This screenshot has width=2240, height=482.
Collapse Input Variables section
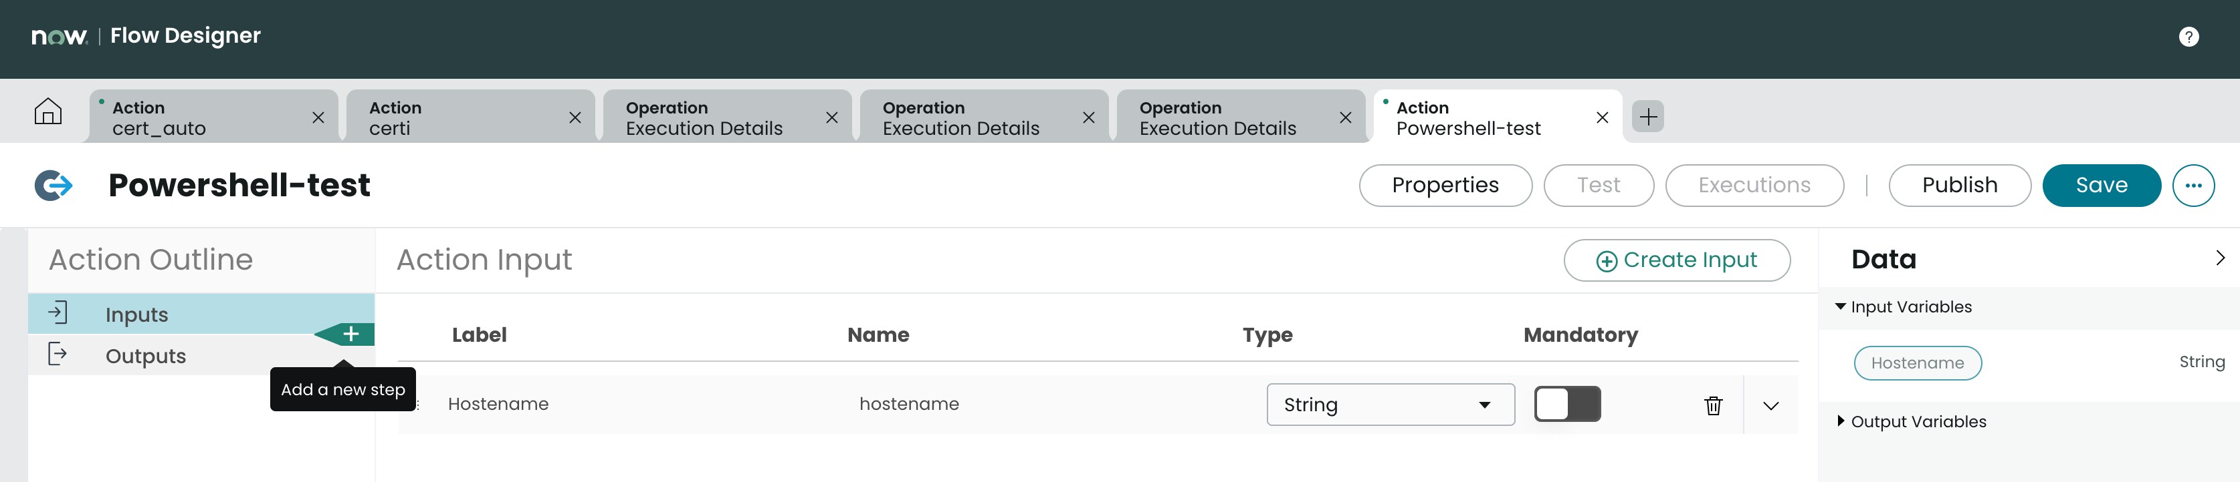[1904, 308]
